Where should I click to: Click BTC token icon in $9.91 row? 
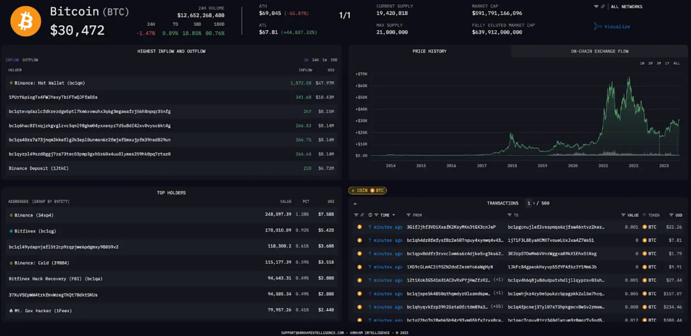pos(645,267)
